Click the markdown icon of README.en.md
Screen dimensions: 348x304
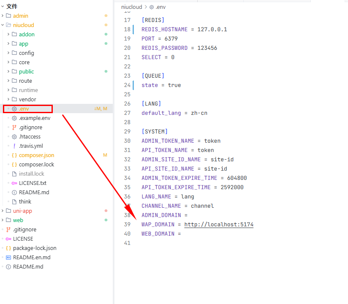point(8,258)
